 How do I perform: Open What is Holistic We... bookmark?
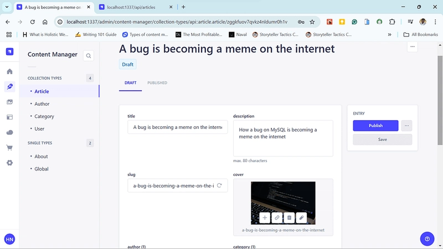[x=45, y=34]
